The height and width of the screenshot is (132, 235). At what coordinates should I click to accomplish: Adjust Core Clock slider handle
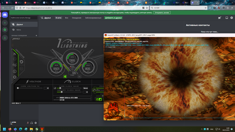click(60, 88)
